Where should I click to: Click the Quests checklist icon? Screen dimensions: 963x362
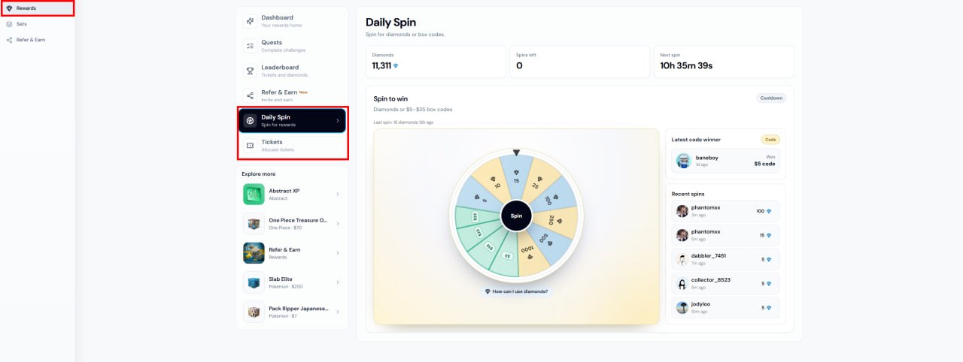pos(250,46)
